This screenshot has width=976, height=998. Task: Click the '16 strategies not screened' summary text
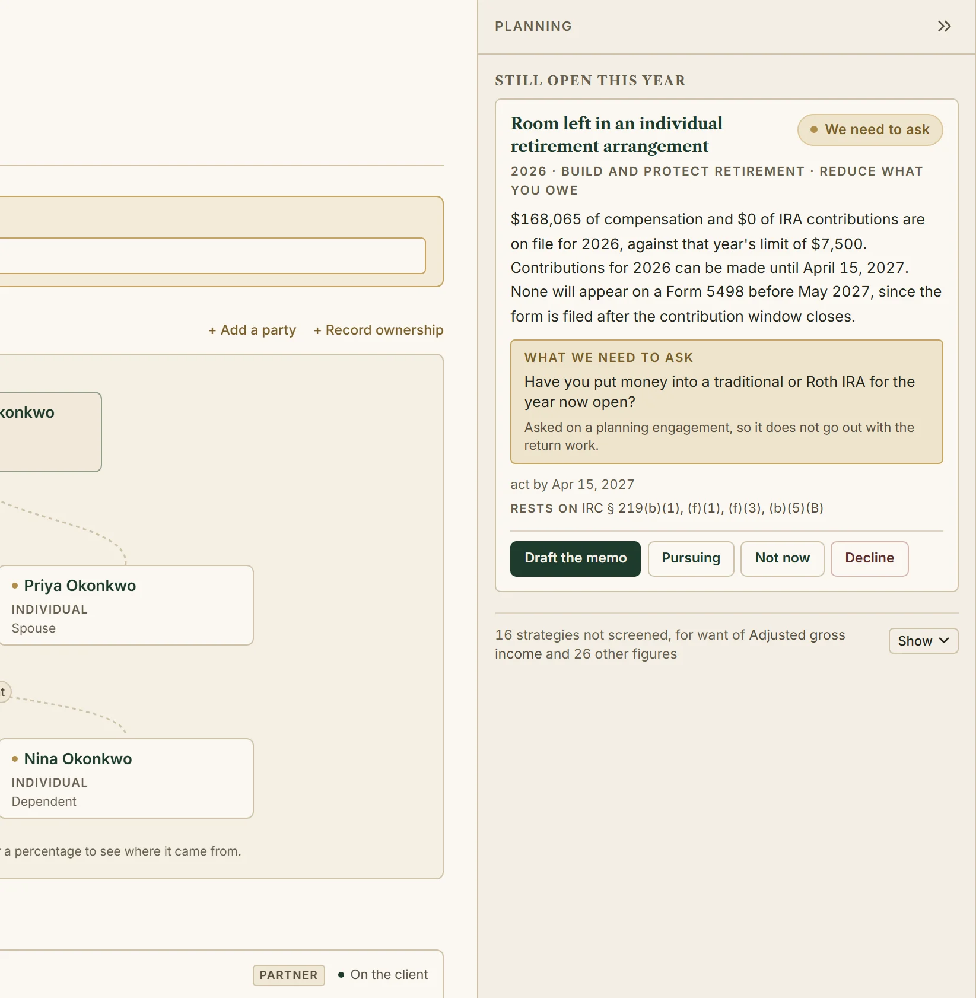point(670,644)
